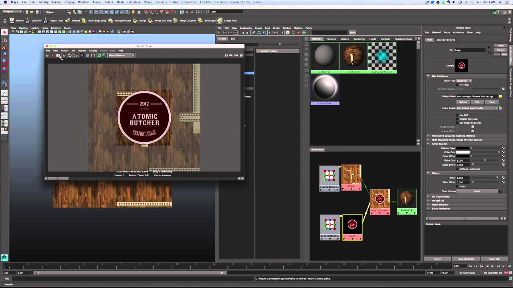Expand Interactive Sequence Caching Options section
This screenshot has width=513, height=288.
(428, 136)
